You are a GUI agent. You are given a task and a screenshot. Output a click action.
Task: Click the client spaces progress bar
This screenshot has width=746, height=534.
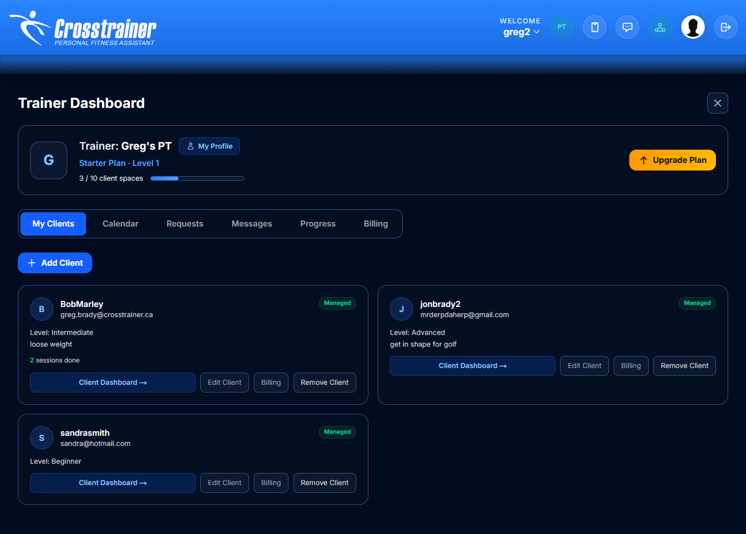coord(197,178)
